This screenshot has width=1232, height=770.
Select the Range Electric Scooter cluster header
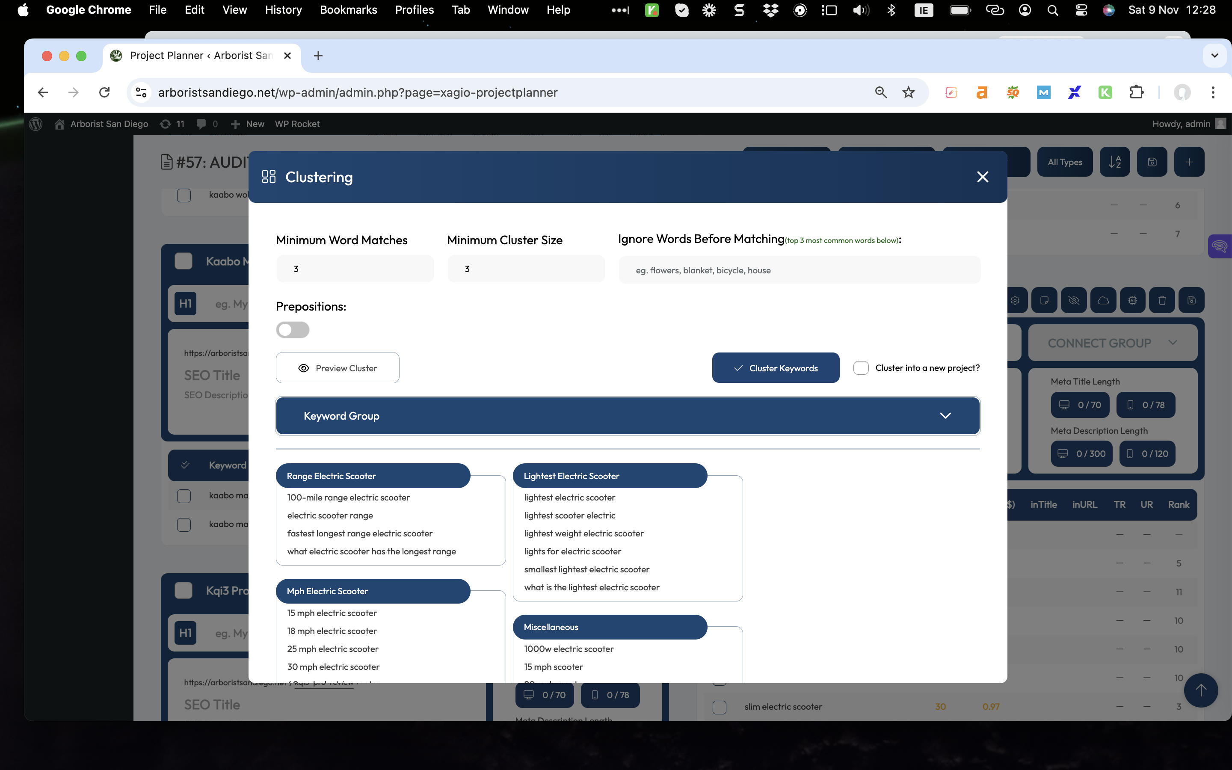point(373,476)
